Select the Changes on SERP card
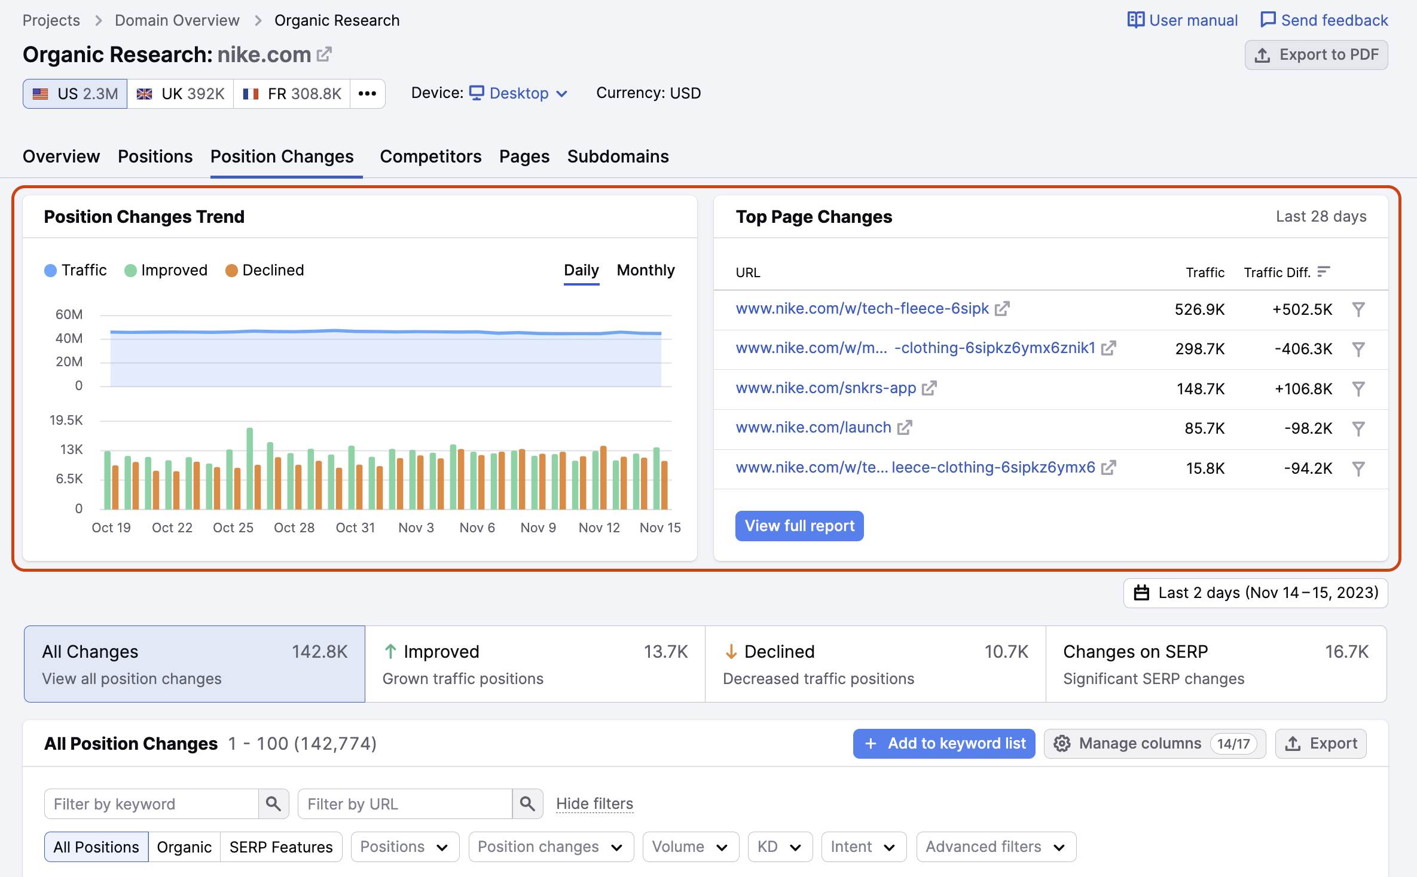 tap(1216, 664)
